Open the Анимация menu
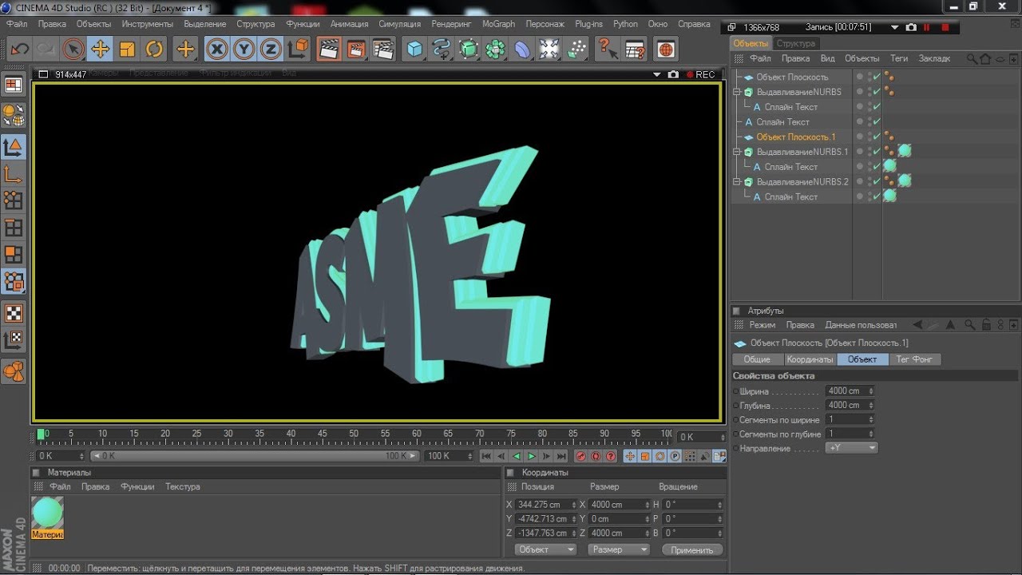 350,24
